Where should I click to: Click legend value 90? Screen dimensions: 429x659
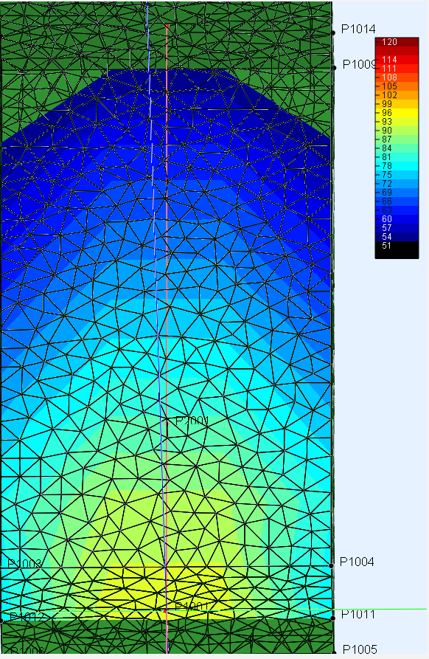387,131
